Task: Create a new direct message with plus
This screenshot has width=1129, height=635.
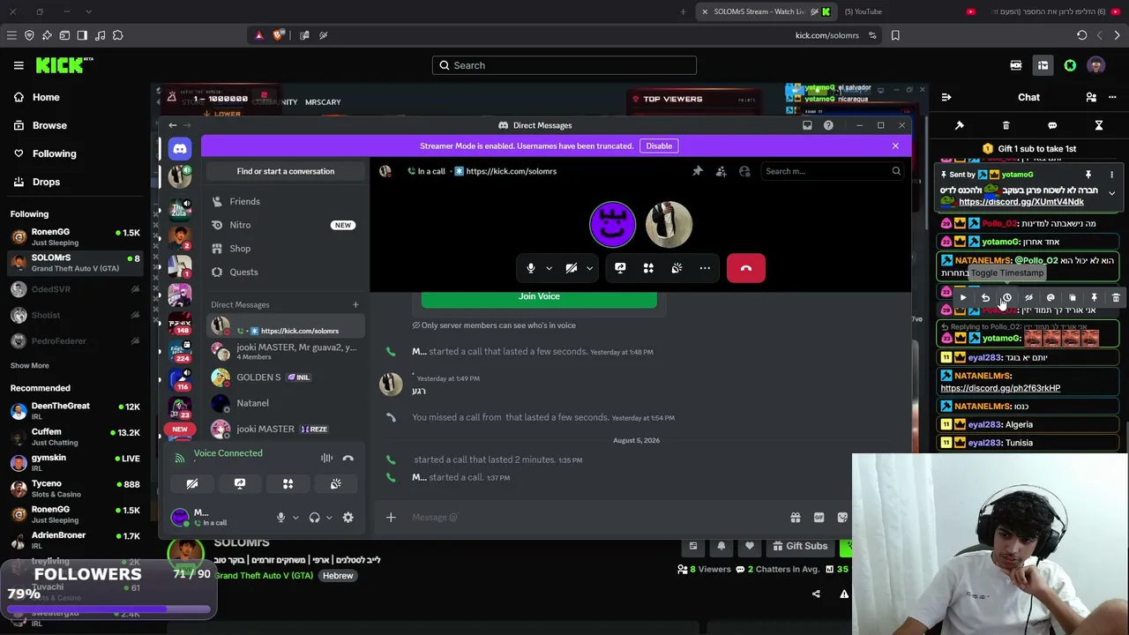Action: point(355,305)
